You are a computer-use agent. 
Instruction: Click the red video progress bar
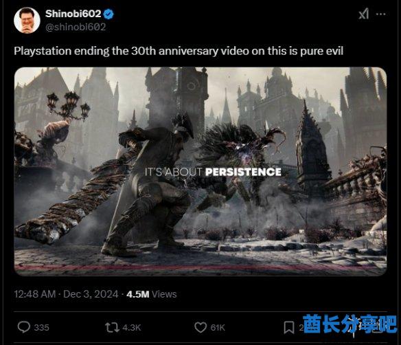pos(200,267)
